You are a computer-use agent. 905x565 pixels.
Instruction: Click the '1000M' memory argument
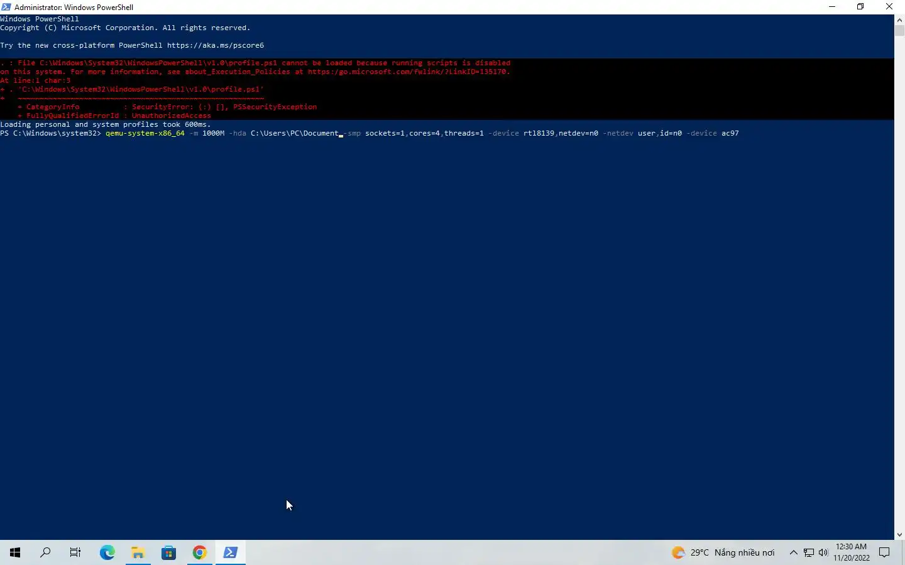213,133
